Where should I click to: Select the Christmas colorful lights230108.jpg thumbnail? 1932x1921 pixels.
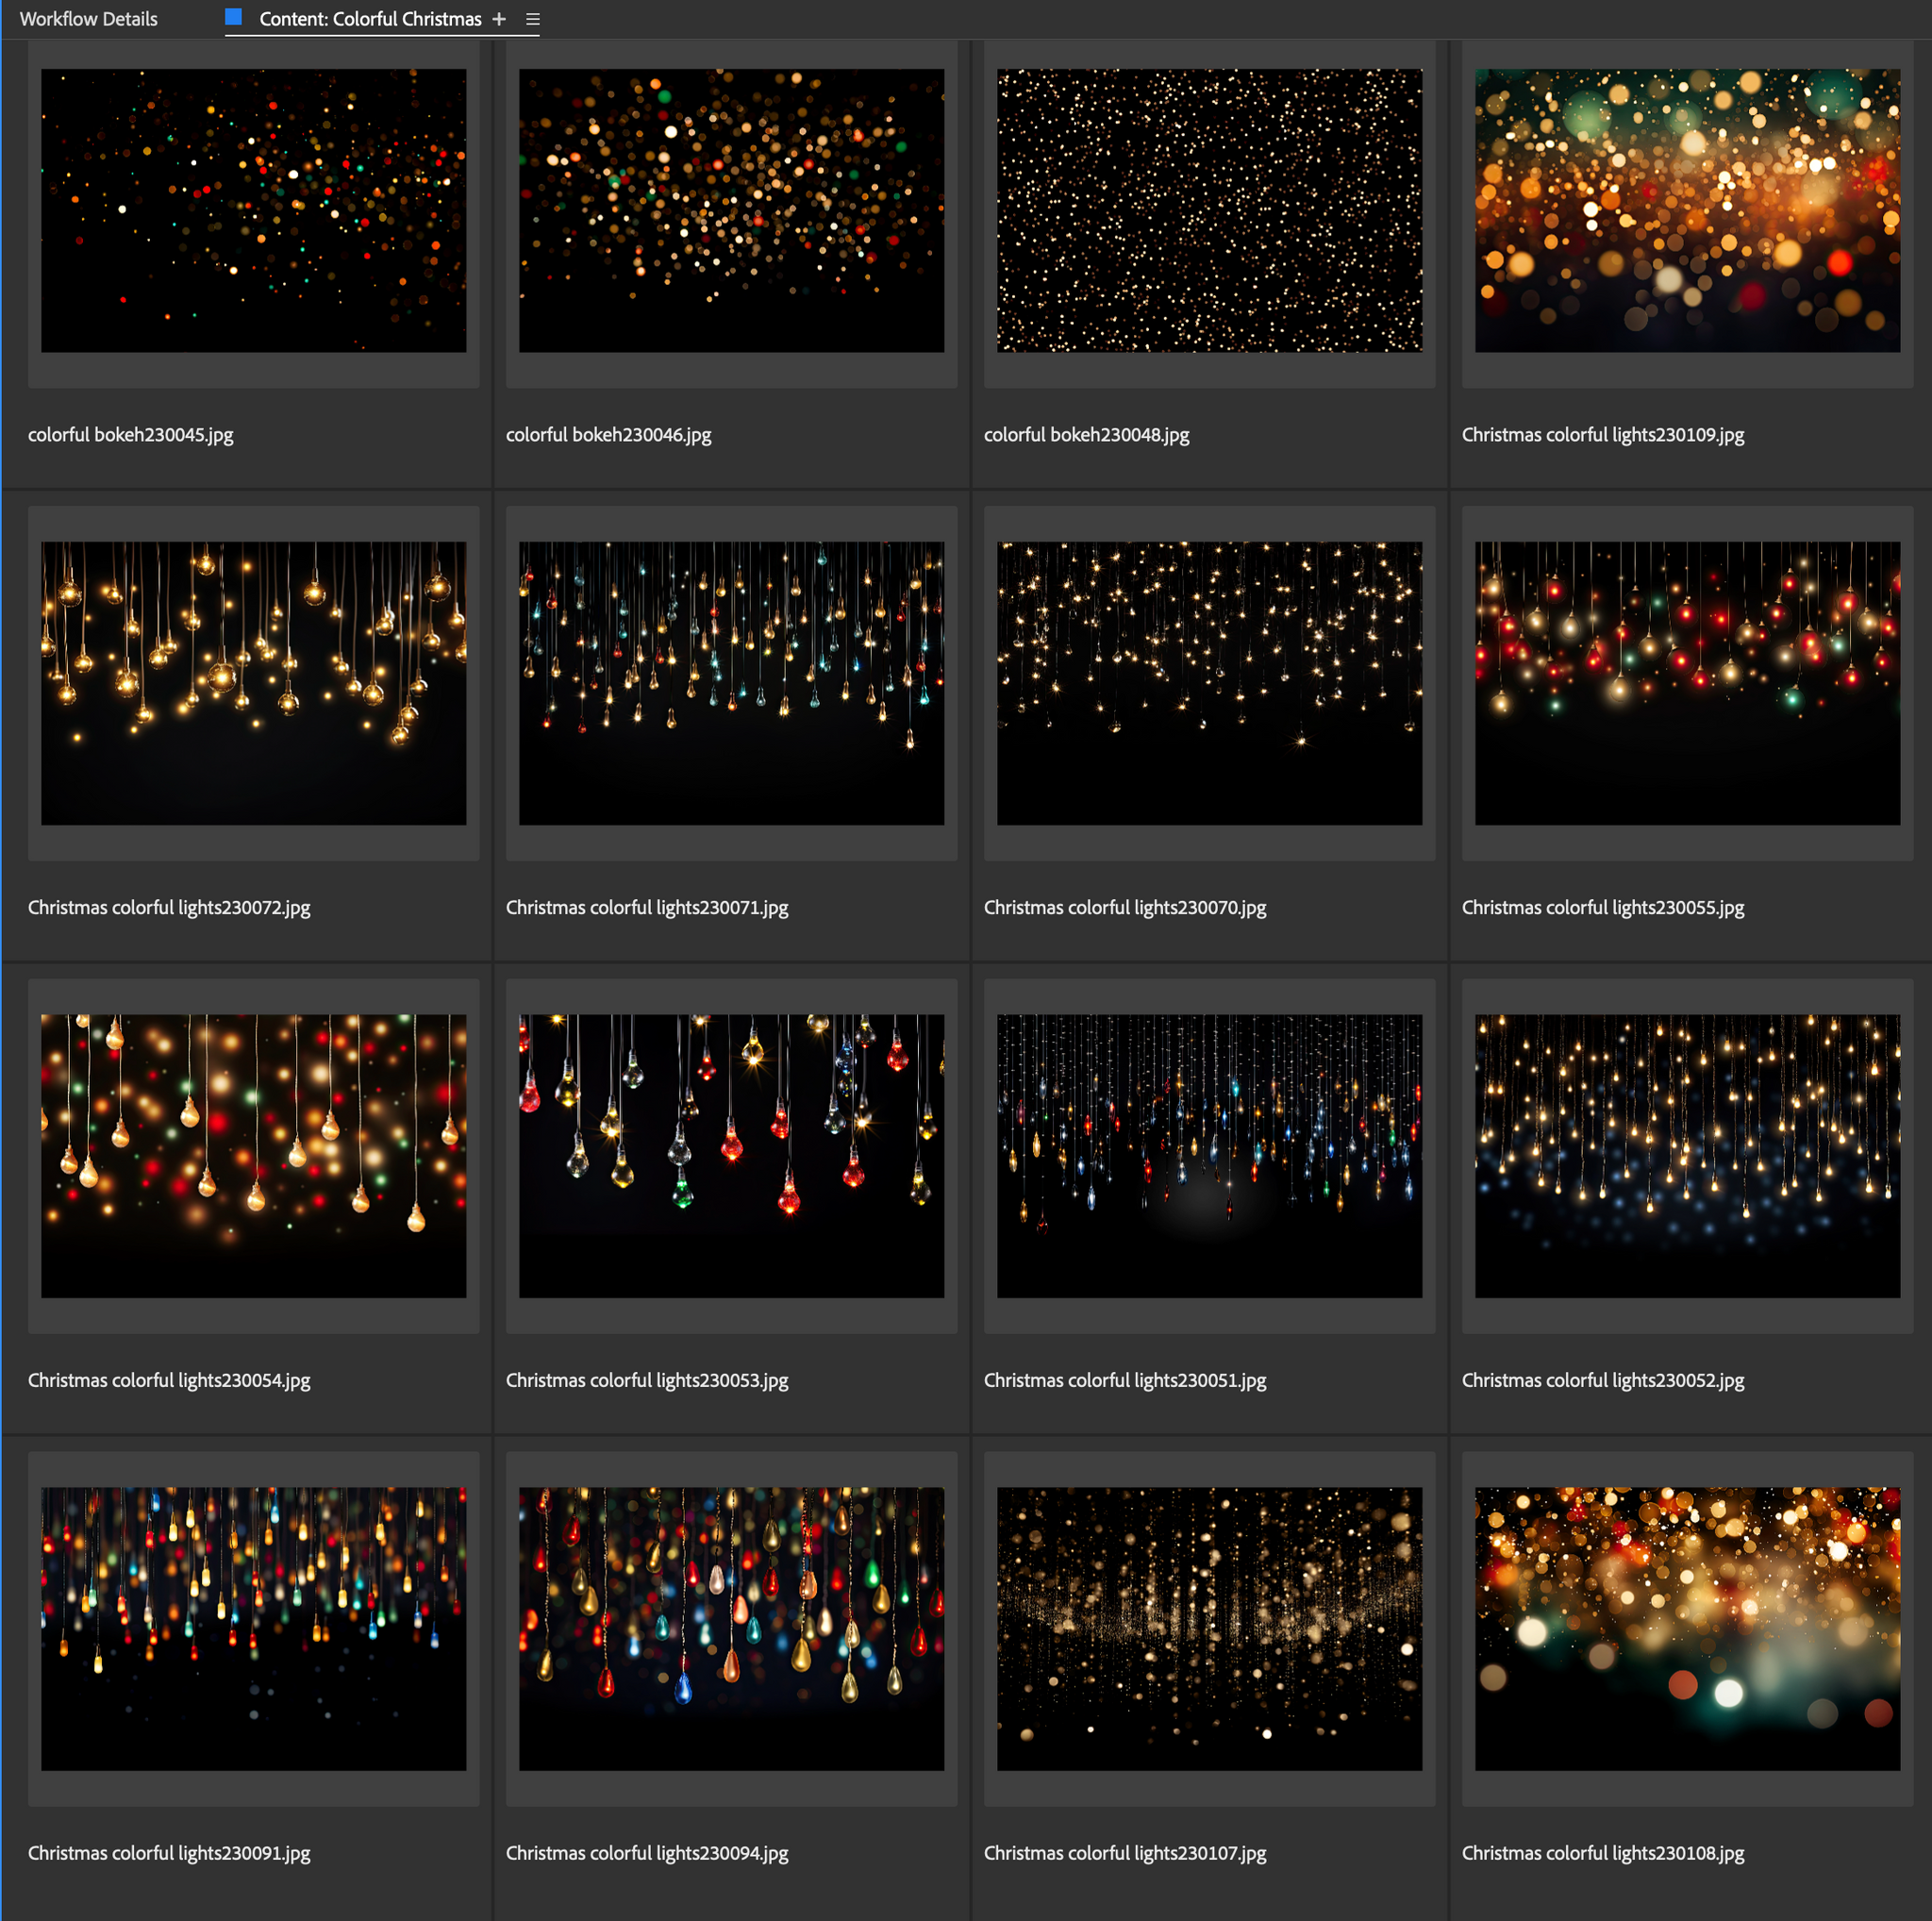1687,1628
